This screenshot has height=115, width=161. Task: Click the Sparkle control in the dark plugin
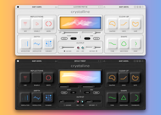pos(37,78)
